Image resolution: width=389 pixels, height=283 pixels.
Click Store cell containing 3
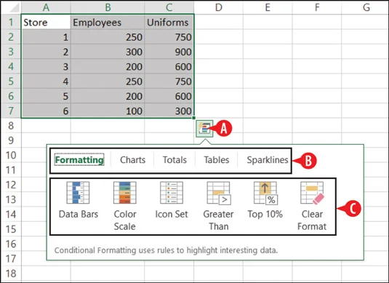pyautogui.click(x=46, y=66)
